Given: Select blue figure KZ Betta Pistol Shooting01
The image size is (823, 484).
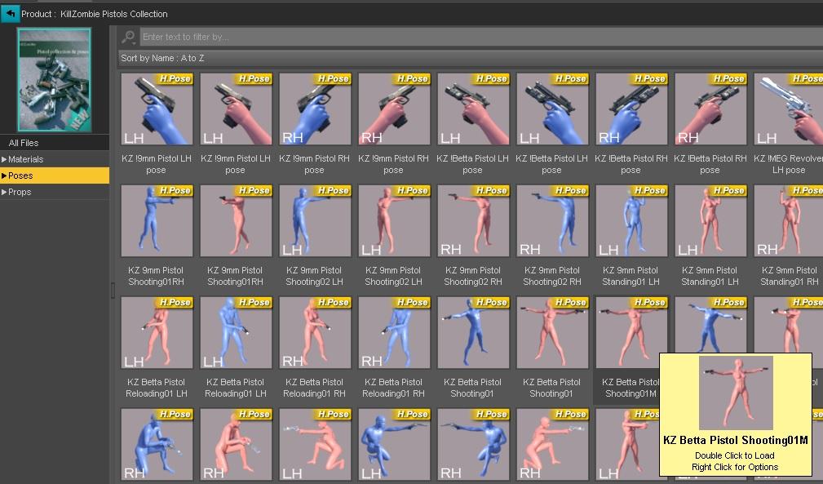Looking at the screenshot, I should 473,332.
